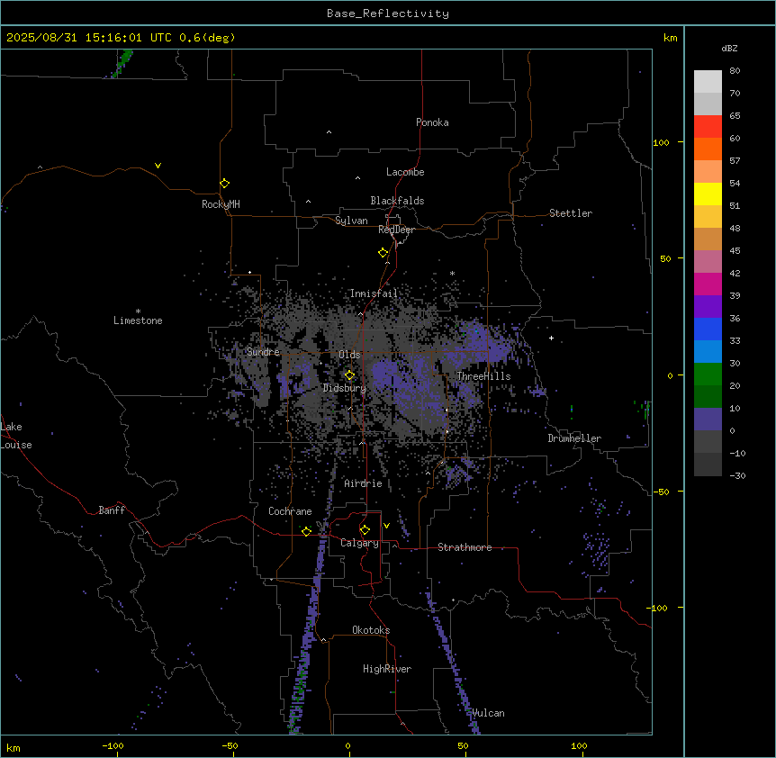Click the asterisk marker above Limestone

tap(138, 311)
